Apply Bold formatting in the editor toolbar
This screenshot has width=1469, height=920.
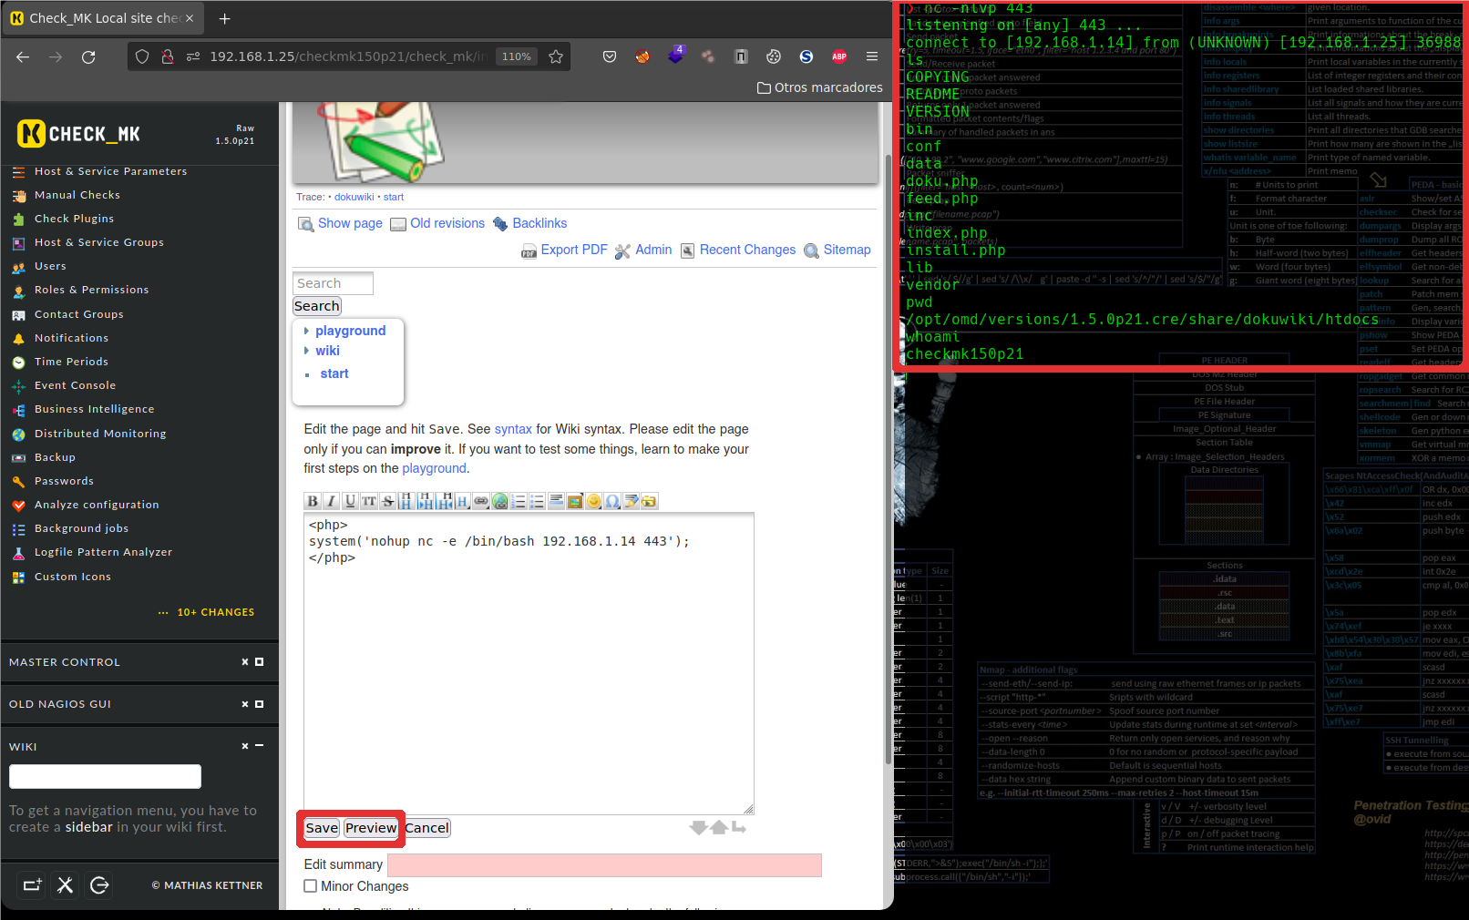(313, 501)
